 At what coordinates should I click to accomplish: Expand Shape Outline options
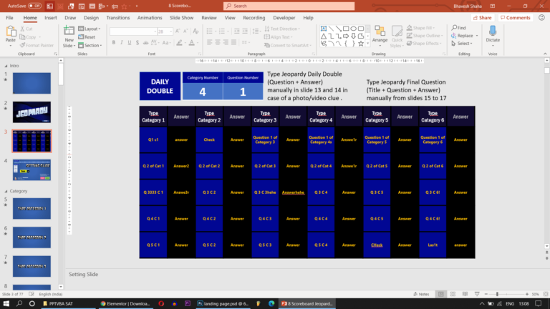(x=425, y=35)
